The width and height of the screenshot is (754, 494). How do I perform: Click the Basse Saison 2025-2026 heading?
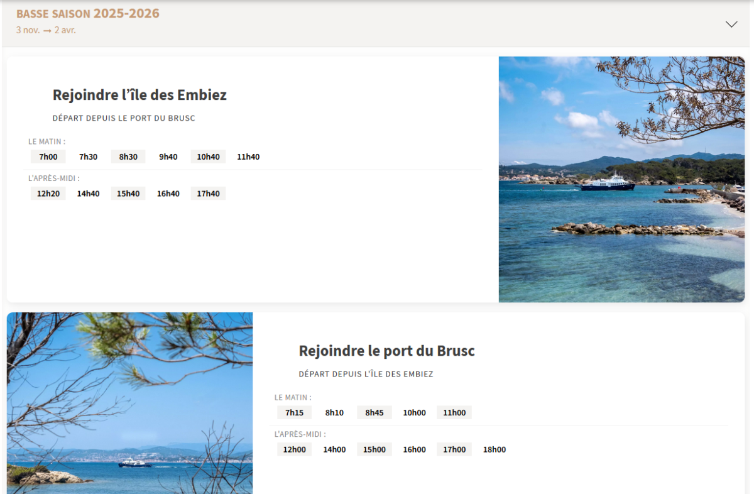(x=88, y=14)
